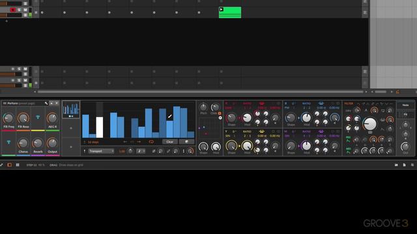Select the Steps modulator thumbnail
The width and height of the screenshot is (417, 234).
pos(71,109)
